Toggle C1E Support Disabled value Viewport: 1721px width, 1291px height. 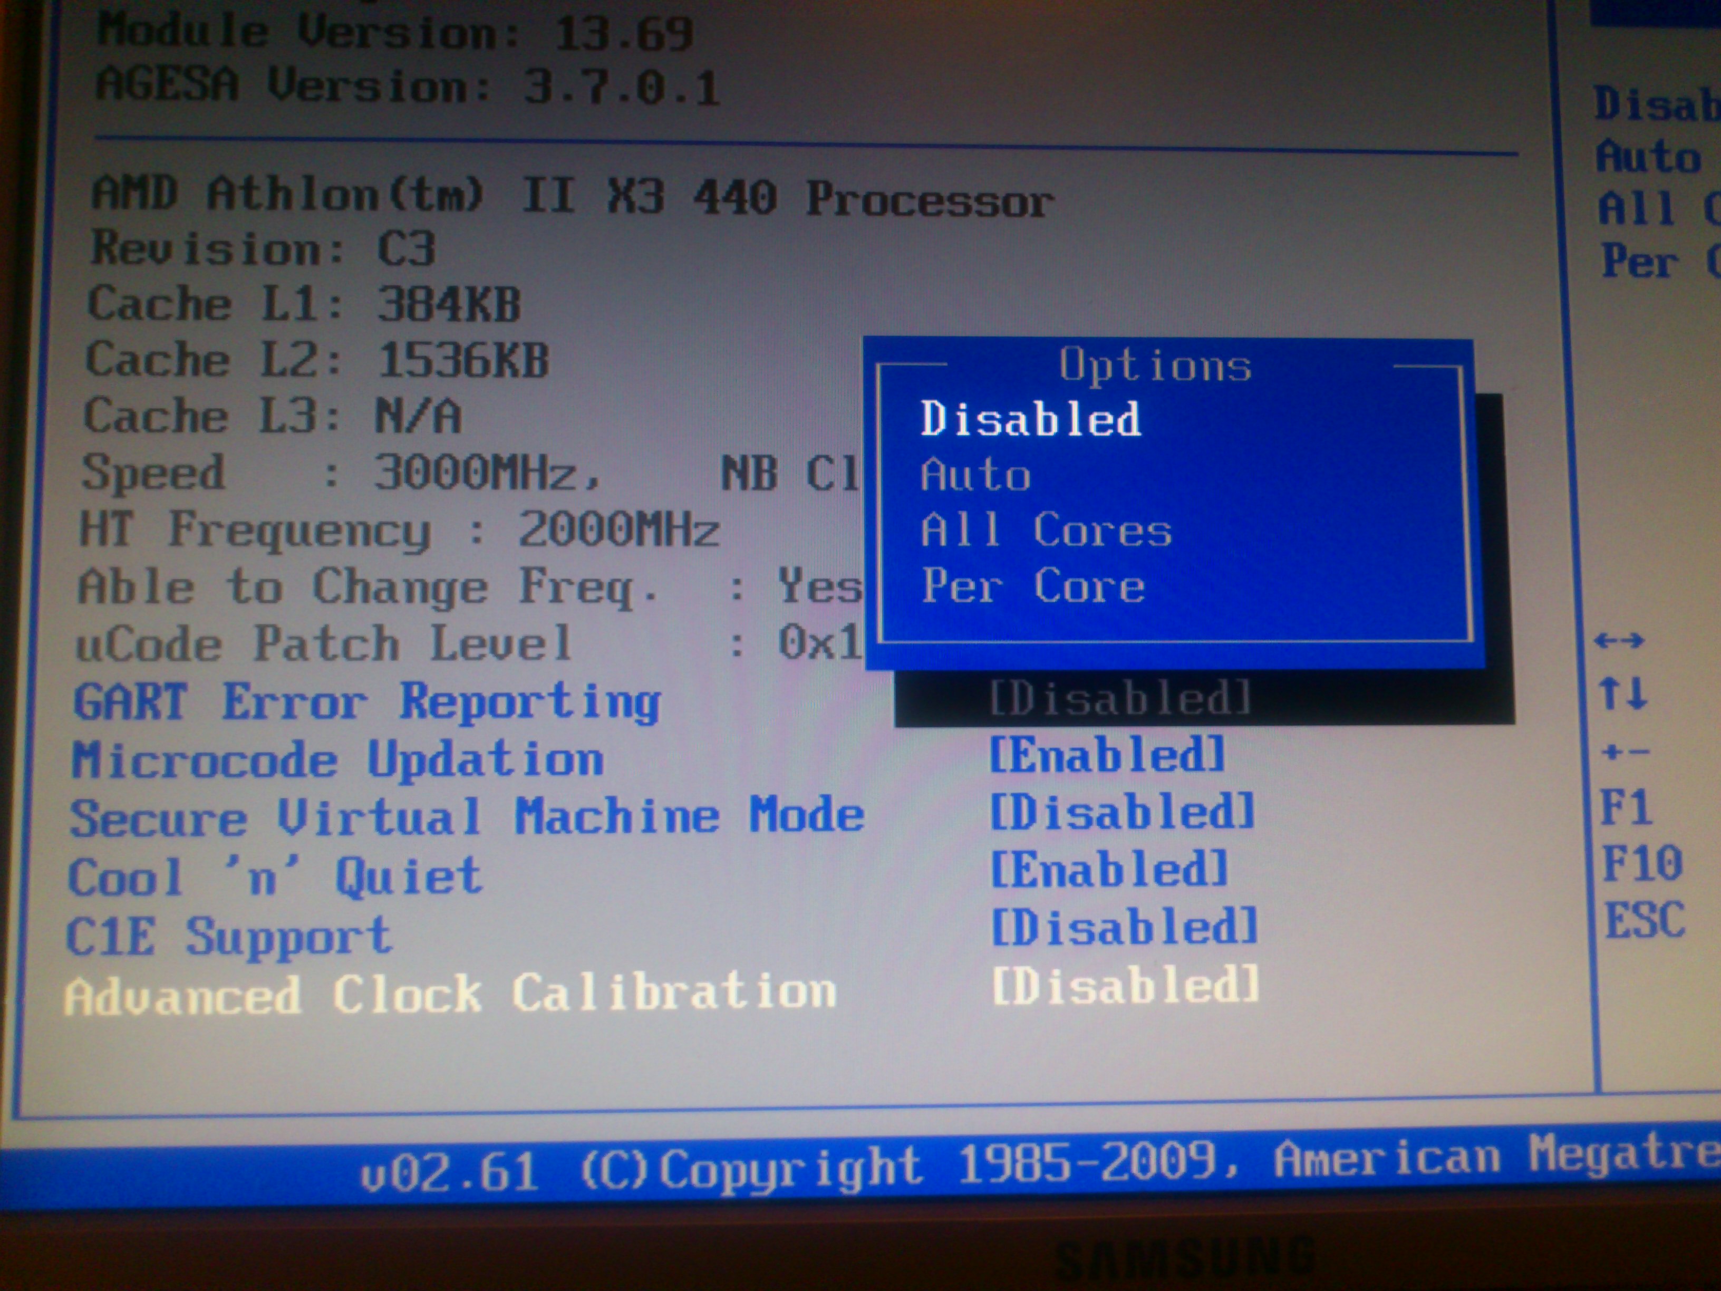tap(1124, 928)
